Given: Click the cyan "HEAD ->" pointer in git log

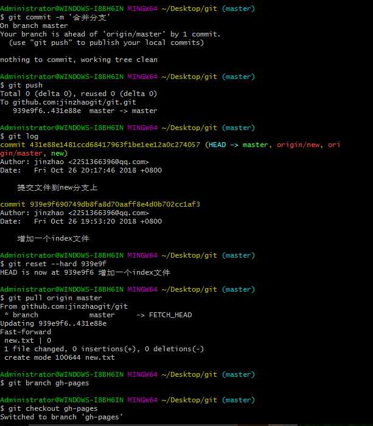Looking at the screenshot, I should coord(223,145).
